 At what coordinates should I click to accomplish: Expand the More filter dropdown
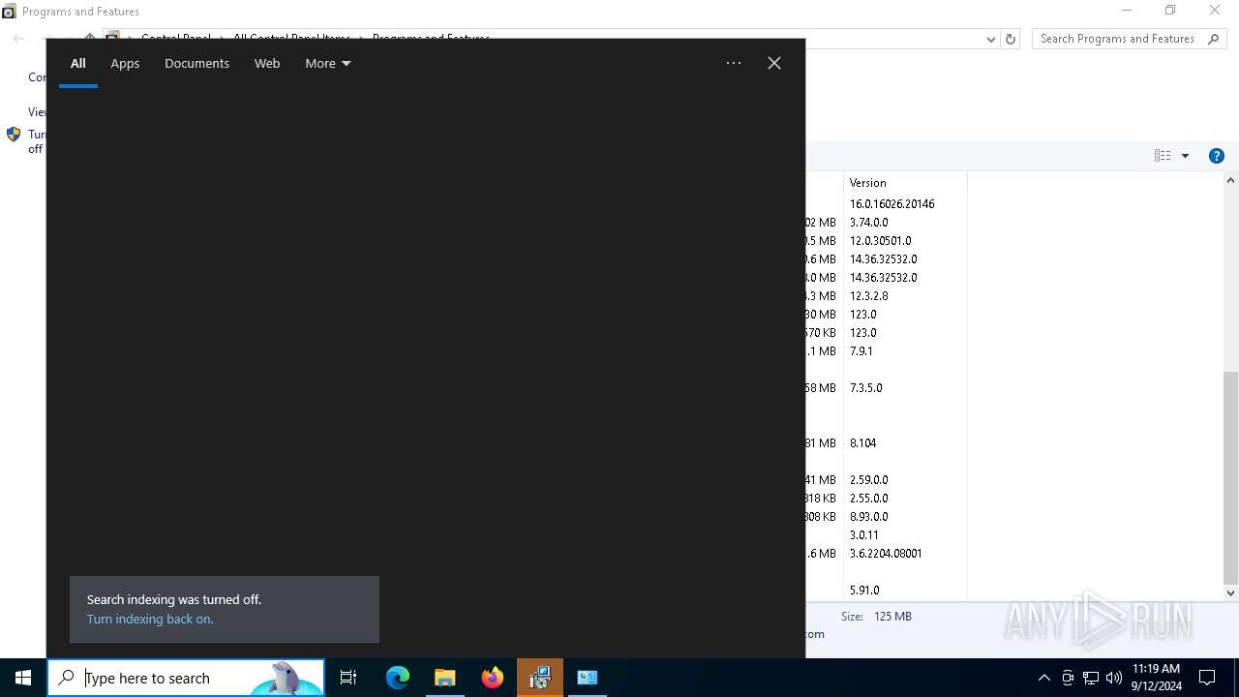click(x=328, y=63)
